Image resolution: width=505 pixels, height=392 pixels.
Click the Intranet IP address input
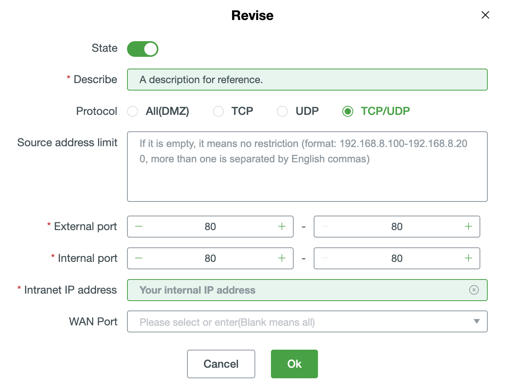click(298, 290)
